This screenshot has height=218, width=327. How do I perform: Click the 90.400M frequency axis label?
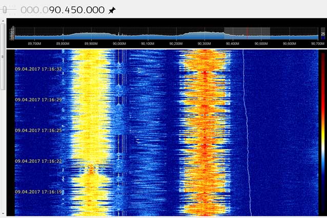pyautogui.click(x=233, y=43)
